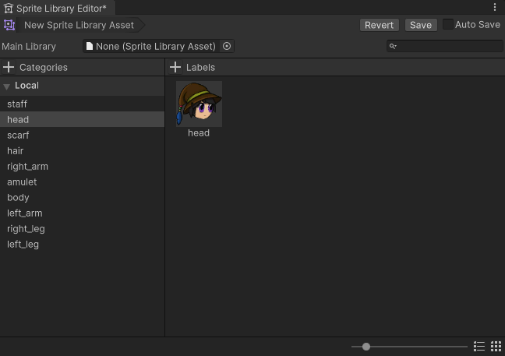Viewport: 505px width, 356px height.
Task: Click New Sprite Library Asset breadcrumb
Action: point(79,25)
